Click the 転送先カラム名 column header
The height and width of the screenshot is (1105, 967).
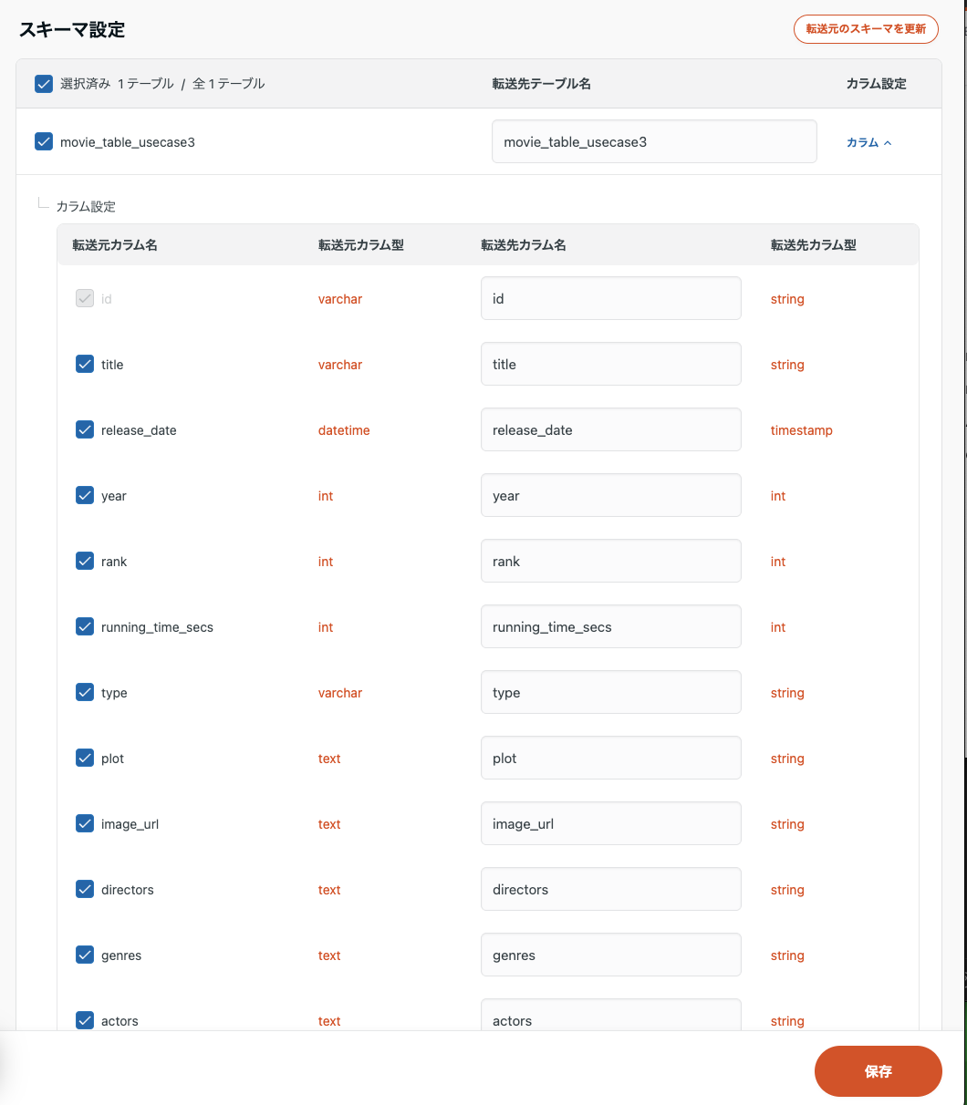(x=524, y=245)
